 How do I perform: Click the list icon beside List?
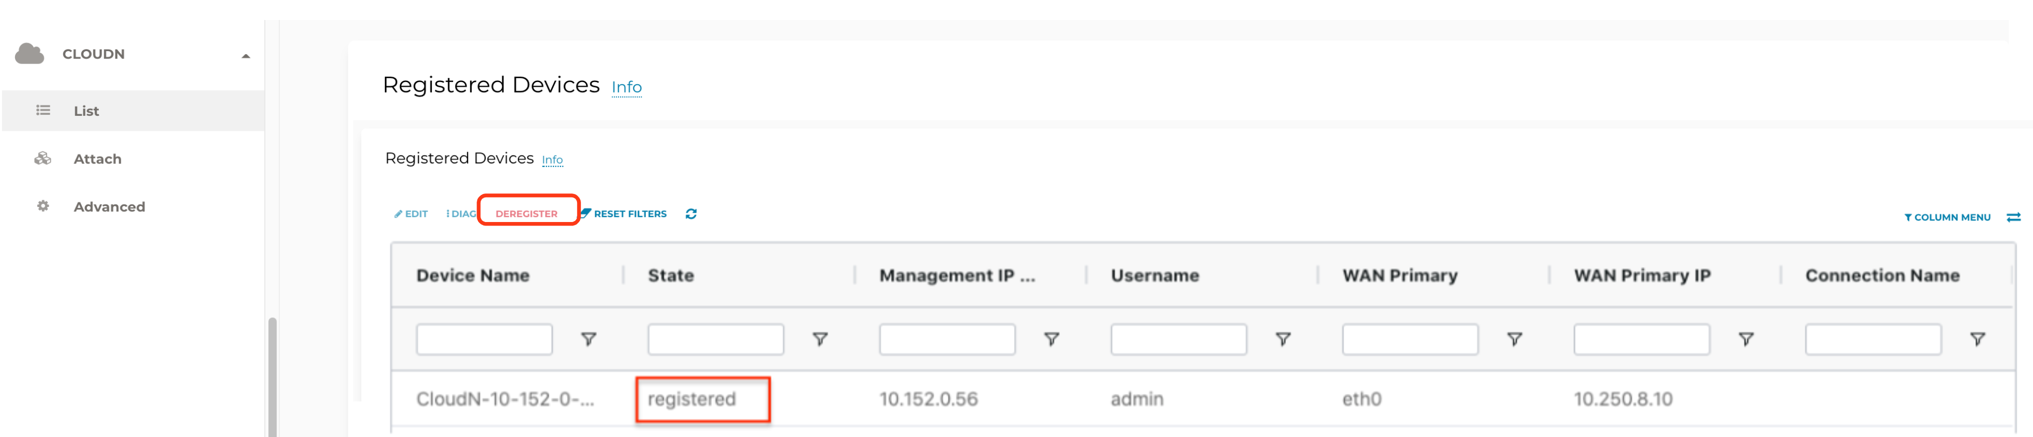44,110
